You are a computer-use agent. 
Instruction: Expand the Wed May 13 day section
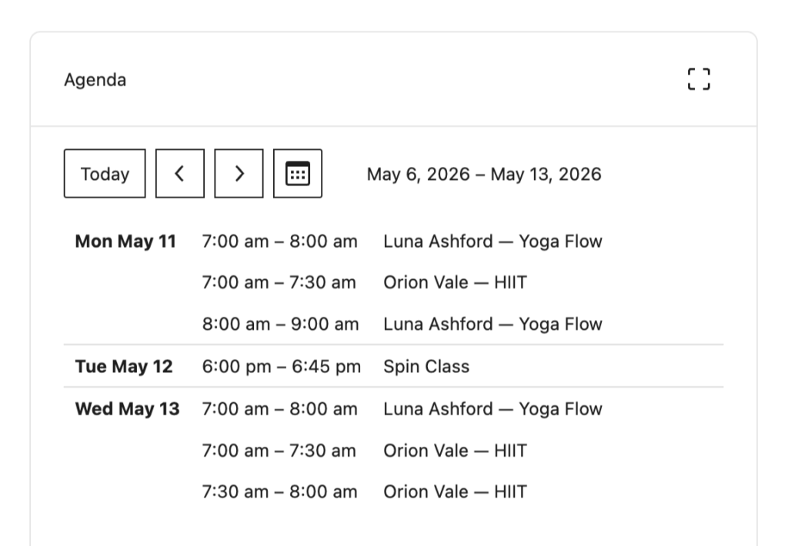pyautogui.click(x=126, y=408)
